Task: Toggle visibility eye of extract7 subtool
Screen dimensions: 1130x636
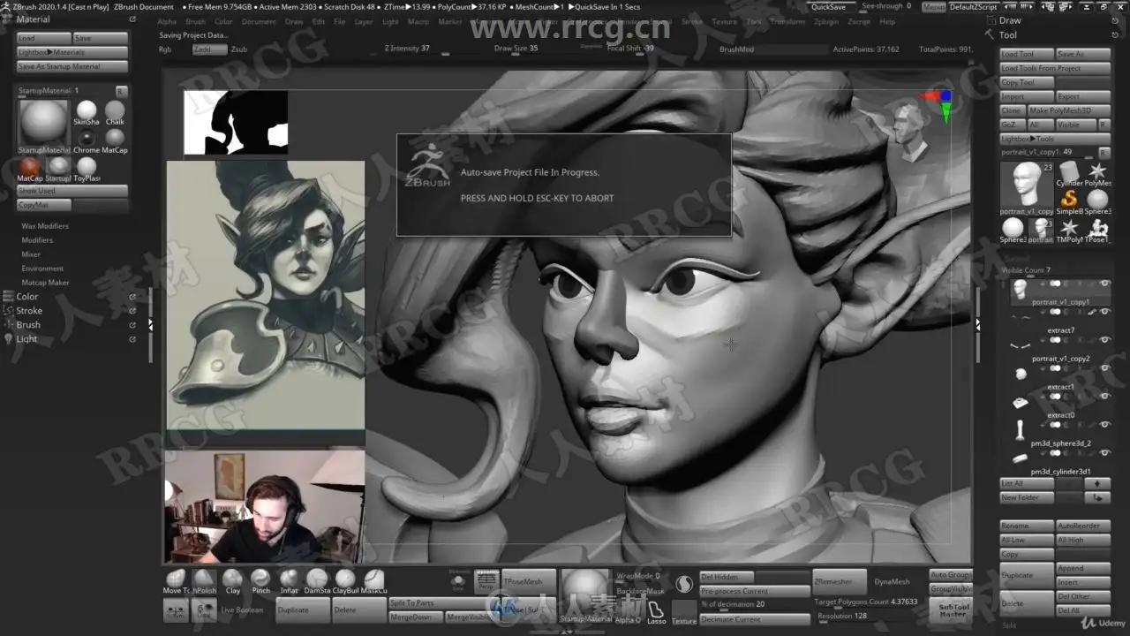Action: click(1104, 312)
